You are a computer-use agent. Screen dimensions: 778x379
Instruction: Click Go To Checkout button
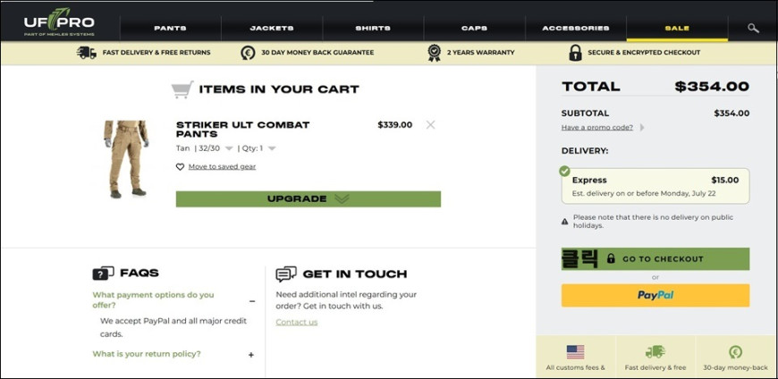655,259
